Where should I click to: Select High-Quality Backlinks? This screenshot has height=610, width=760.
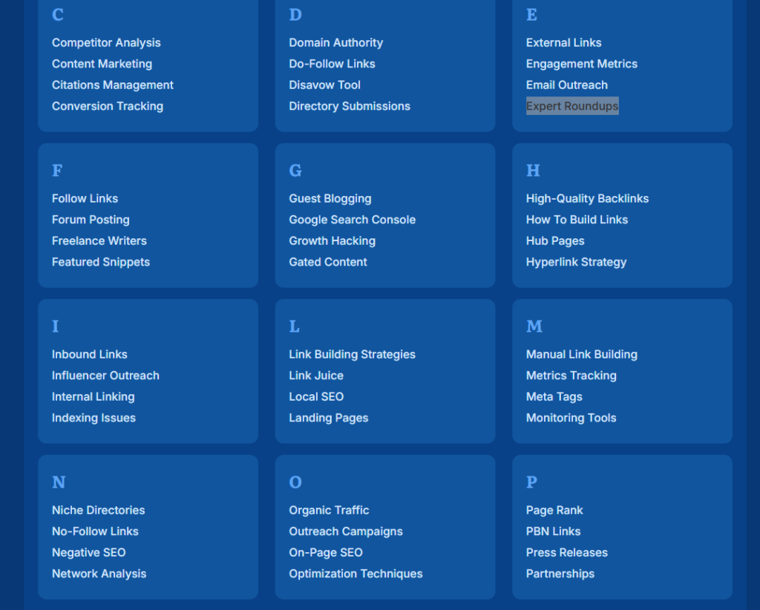click(587, 198)
